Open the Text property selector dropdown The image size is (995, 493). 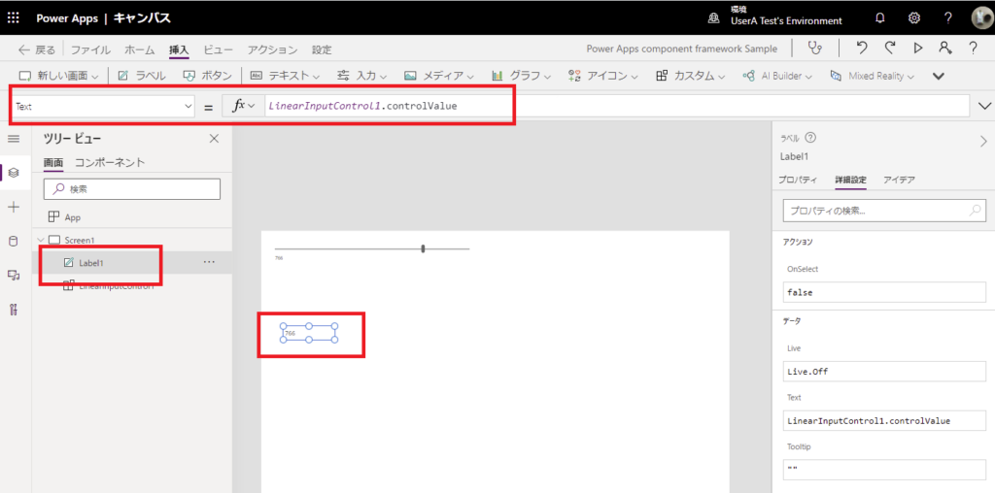tap(102, 107)
